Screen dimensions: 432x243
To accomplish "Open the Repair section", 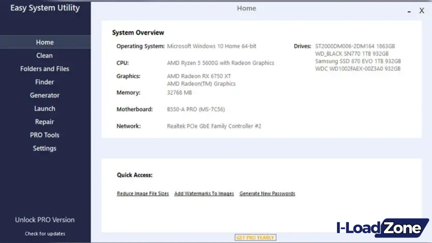I will (44, 121).
